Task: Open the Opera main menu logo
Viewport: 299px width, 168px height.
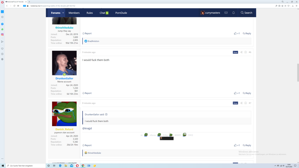Action: click(x=2, y=2)
